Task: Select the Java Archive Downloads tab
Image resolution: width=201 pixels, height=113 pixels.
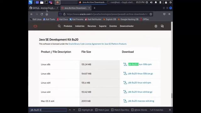Action: coord(75,8)
